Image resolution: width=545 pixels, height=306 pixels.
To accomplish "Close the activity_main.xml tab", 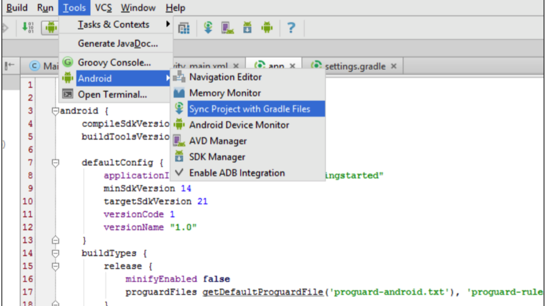I will click(x=236, y=66).
